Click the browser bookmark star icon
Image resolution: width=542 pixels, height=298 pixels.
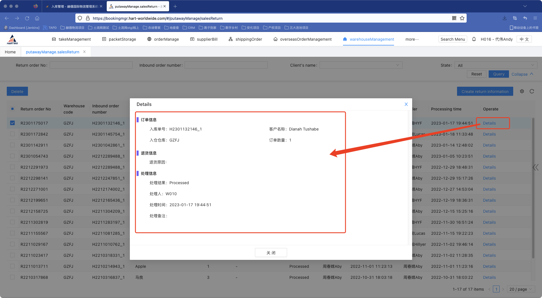tap(462, 18)
